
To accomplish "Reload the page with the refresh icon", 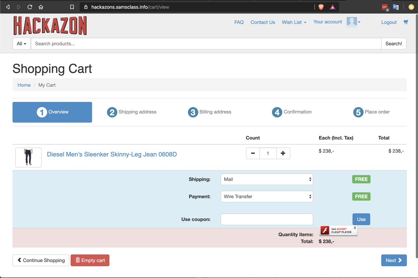I will (30, 7).
